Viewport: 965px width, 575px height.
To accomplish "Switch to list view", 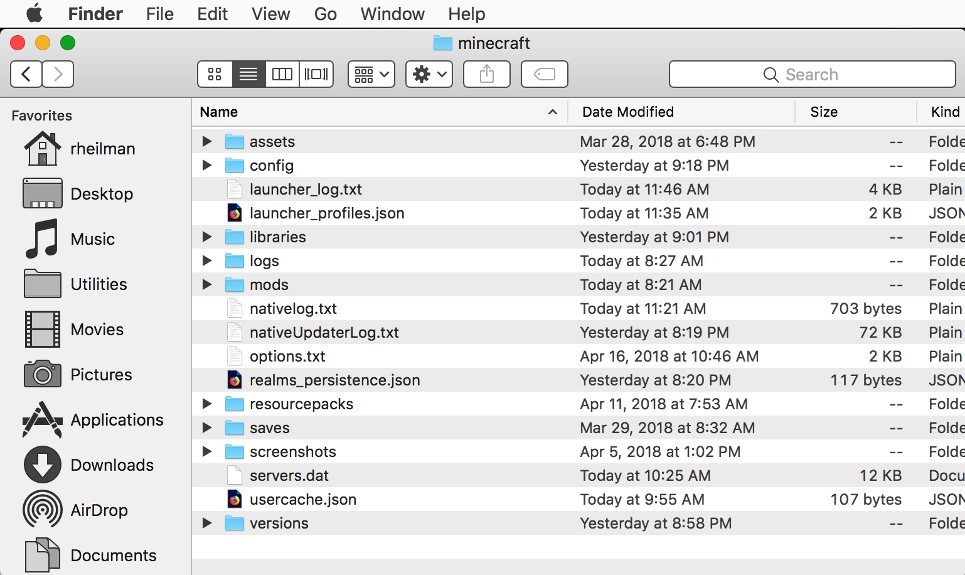I will 248,74.
